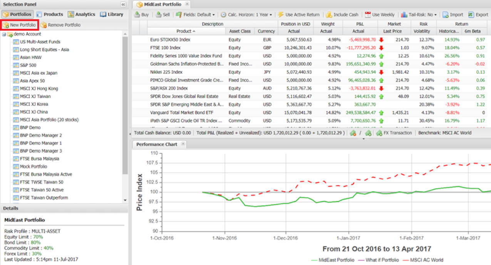Open the Calc. Horizon: 1 Year dropdown
Screen dimensions: 491x265
pos(246,15)
